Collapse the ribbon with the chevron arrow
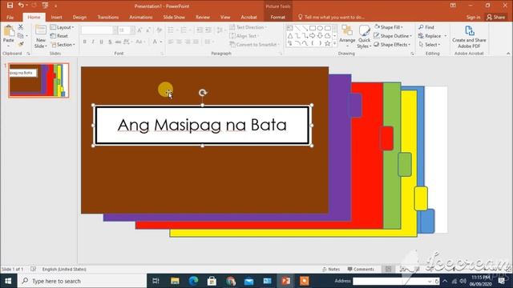Viewport: 513px width, 288px height. (507, 54)
